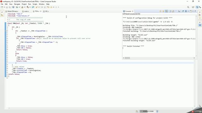Click the console scroll-left arrow
Screen dimensions: 202x113
(123, 58)
